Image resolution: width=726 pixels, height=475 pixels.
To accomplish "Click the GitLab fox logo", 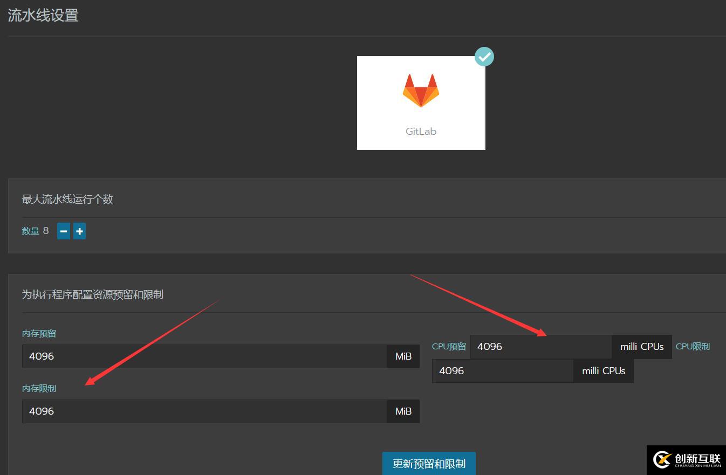I will (421, 91).
